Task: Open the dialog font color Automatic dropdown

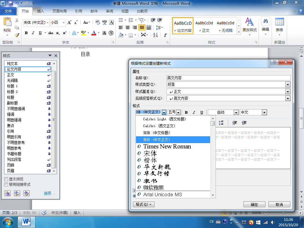Action: pyautogui.click(x=236, y=113)
